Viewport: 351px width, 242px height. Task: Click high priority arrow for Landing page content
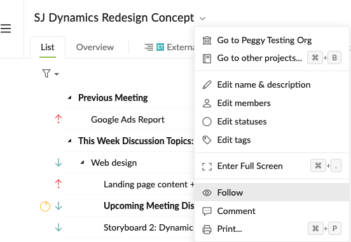tap(59, 184)
